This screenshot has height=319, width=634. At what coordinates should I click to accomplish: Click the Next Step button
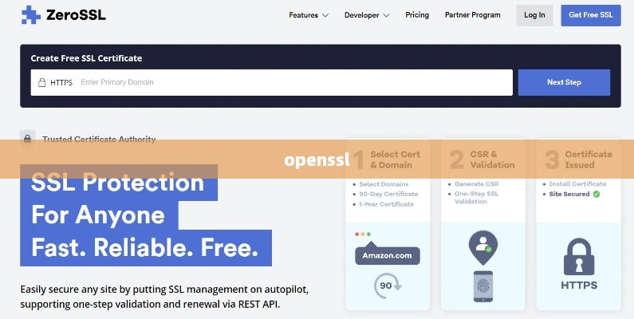564,82
